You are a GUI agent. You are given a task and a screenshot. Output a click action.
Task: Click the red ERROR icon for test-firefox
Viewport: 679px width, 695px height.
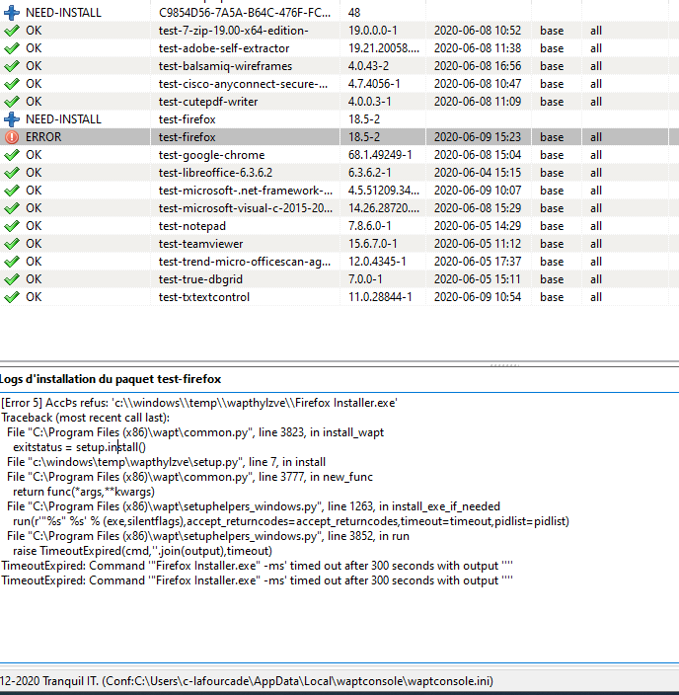pyautogui.click(x=12, y=137)
